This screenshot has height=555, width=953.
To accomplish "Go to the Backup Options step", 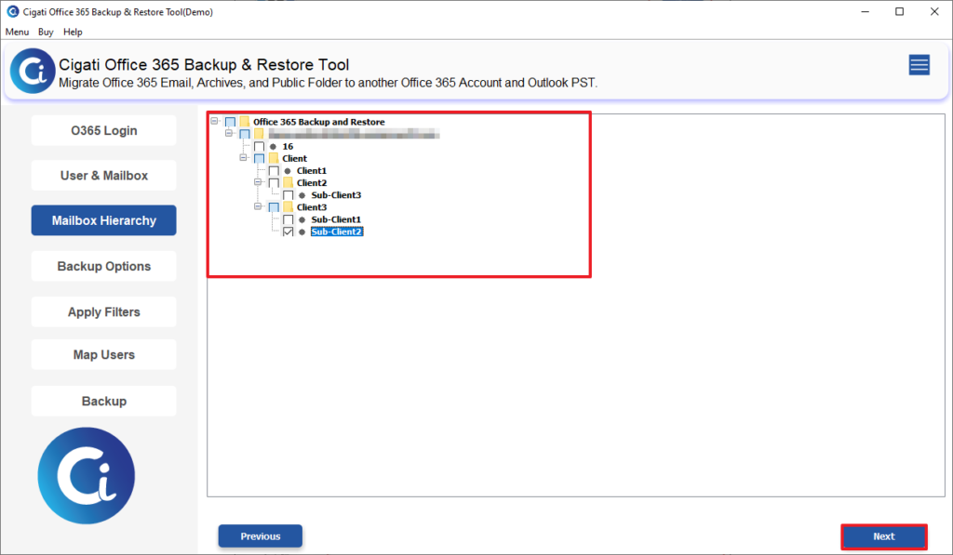I will [x=104, y=266].
